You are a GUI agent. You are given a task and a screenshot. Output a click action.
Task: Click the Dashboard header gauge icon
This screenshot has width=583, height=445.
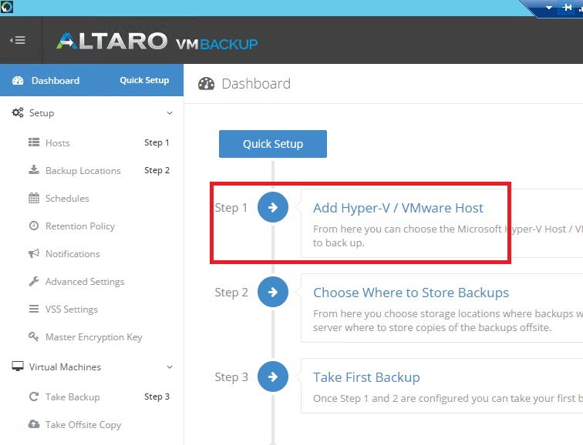pyautogui.click(x=207, y=84)
